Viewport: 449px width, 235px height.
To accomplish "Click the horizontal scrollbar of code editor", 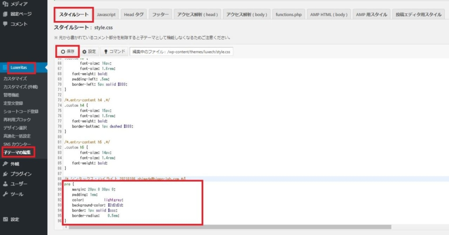I will 230,227.
